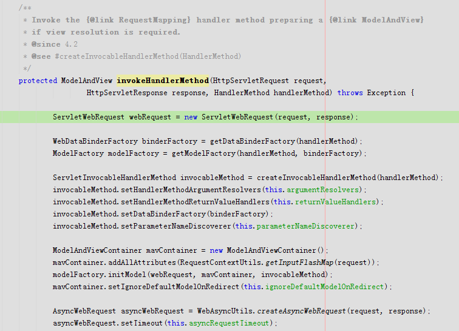Click 'HttpServletResponse response,' parameter

148,93
